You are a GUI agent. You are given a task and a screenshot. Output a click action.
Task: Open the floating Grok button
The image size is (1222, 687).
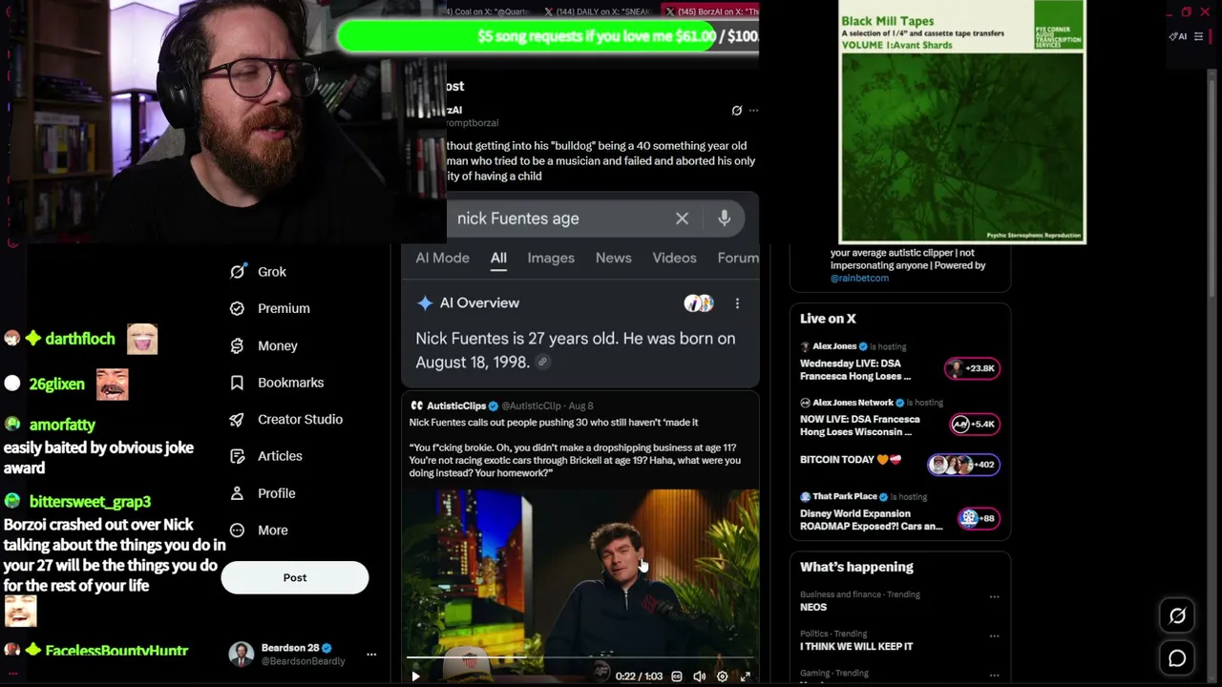[x=1177, y=616]
